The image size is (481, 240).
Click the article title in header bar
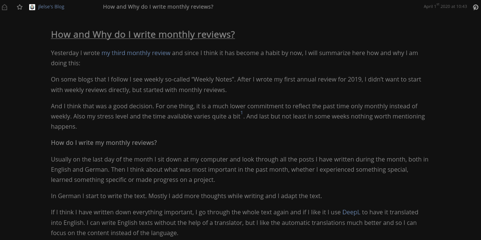(x=158, y=7)
